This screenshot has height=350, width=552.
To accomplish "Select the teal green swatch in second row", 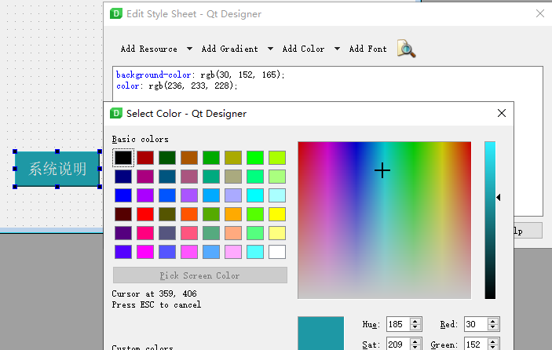I will coord(211,177).
